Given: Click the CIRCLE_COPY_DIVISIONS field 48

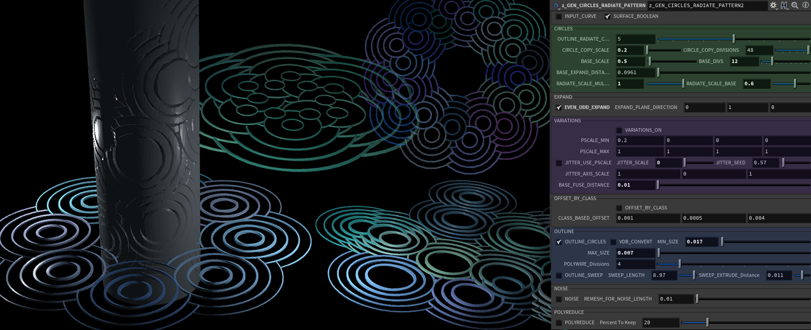Looking at the screenshot, I should tap(759, 50).
